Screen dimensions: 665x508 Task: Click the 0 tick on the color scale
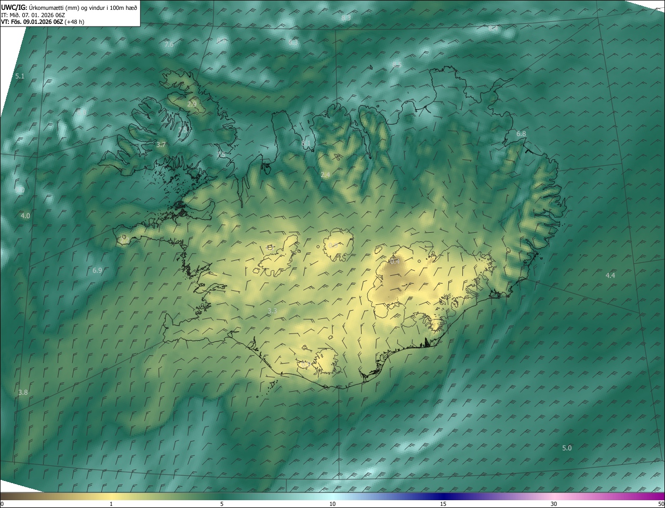tap(2, 504)
